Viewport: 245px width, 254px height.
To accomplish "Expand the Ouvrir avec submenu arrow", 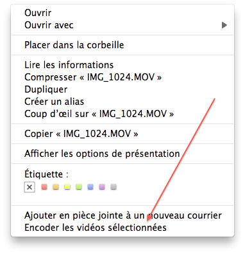I will [224, 25].
